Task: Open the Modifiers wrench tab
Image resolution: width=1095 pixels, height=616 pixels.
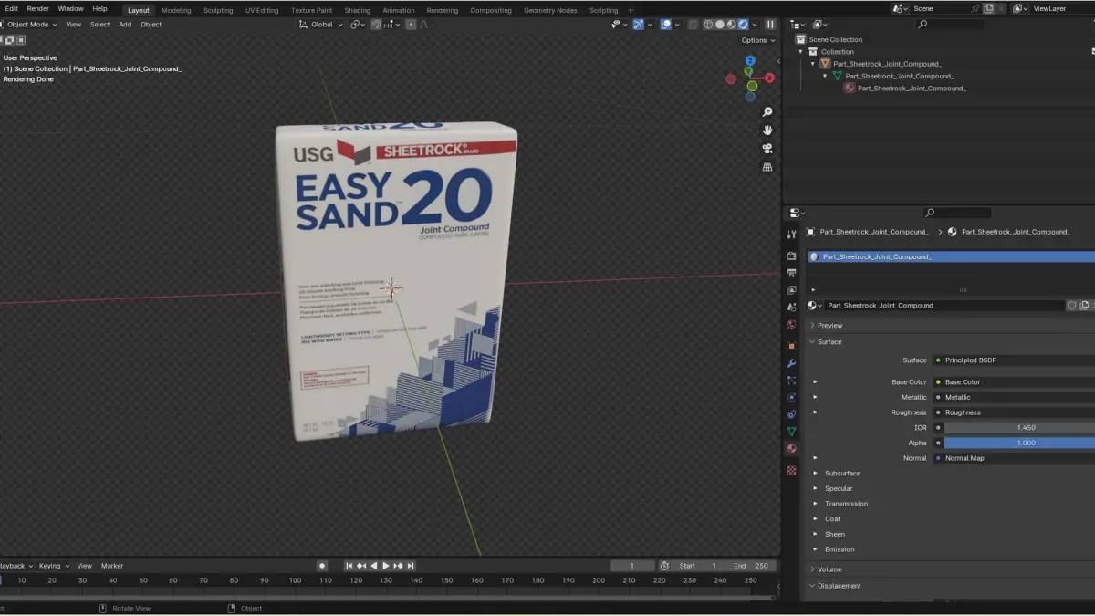Action: pos(791,363)
